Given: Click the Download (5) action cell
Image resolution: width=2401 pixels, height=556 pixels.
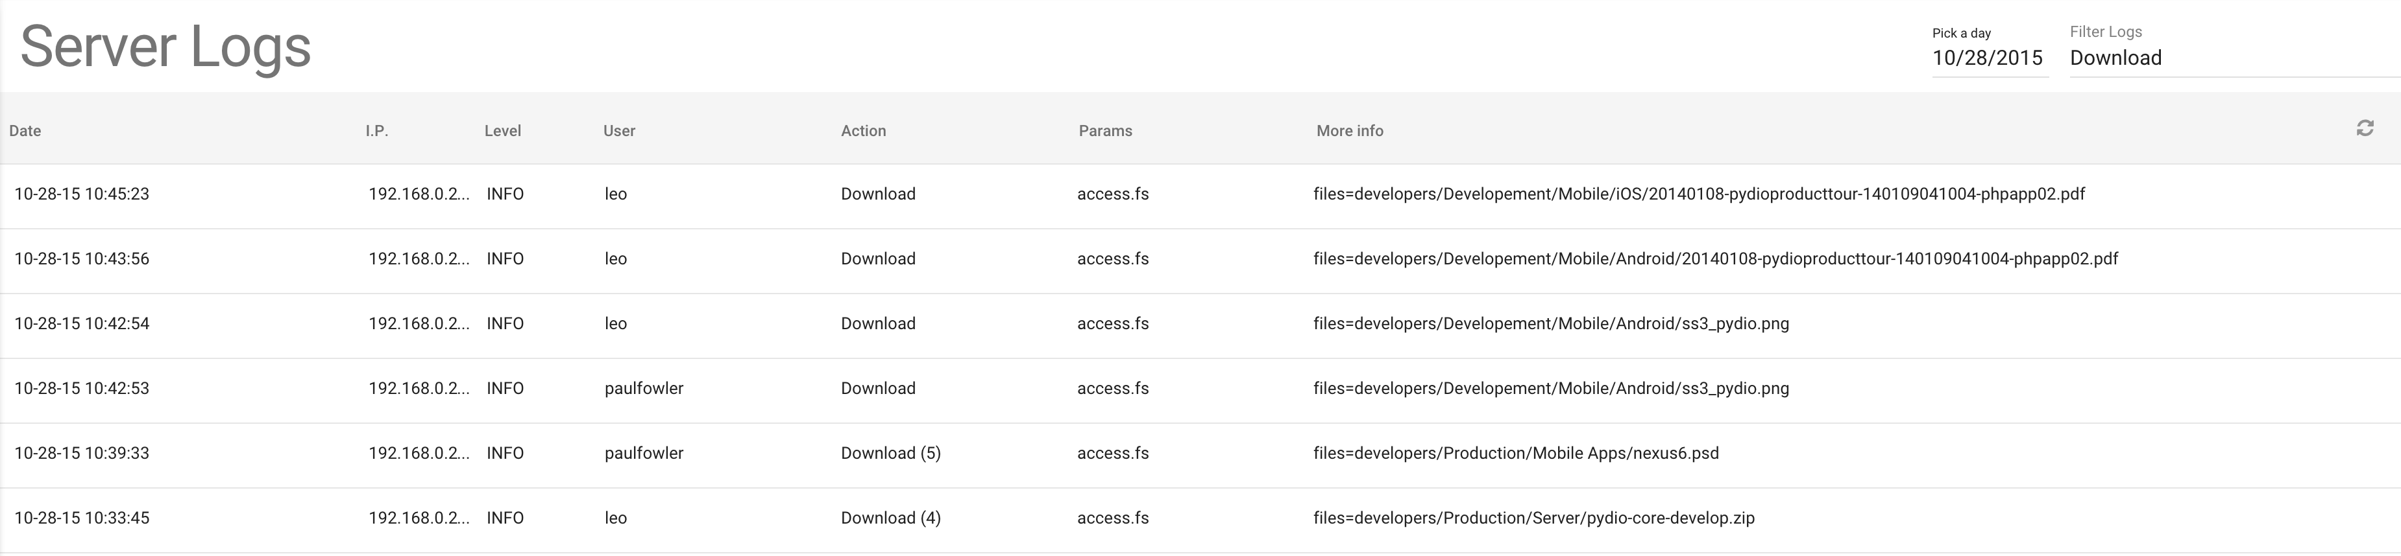Looking at the screenshot, I should point(891,452).
